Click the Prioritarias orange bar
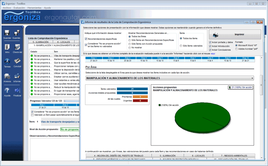The width and height of the screenshot is (268, 166). coord(141,97)
